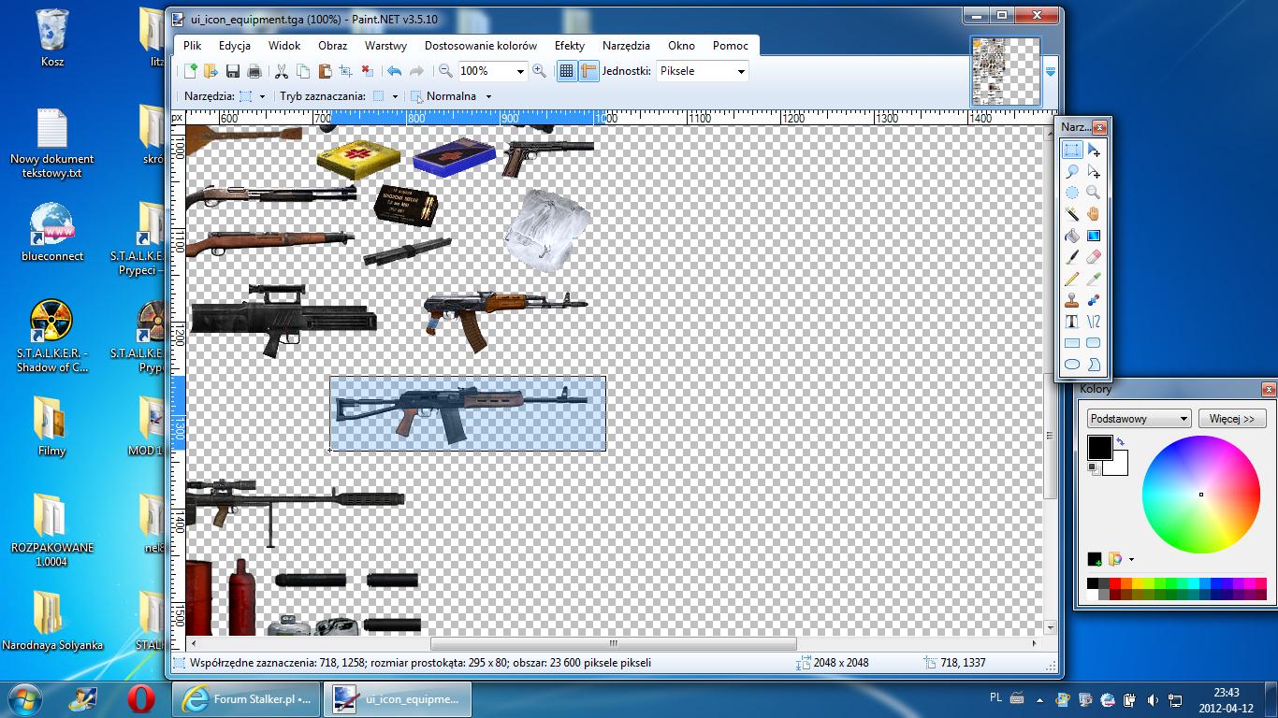
Task: Open the Widok menu
Action: point(284,45)
